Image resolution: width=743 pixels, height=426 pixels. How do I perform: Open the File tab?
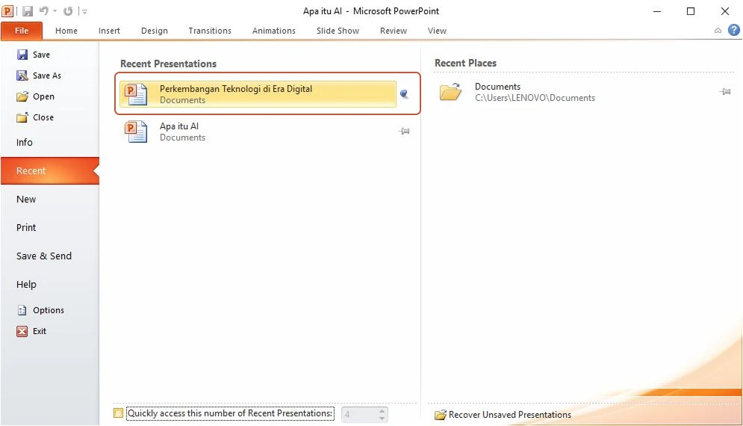[22, 31]
